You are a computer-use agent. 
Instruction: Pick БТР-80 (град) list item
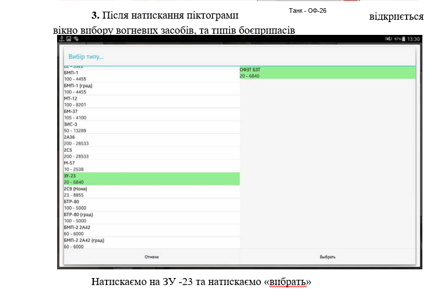[151, 218]
